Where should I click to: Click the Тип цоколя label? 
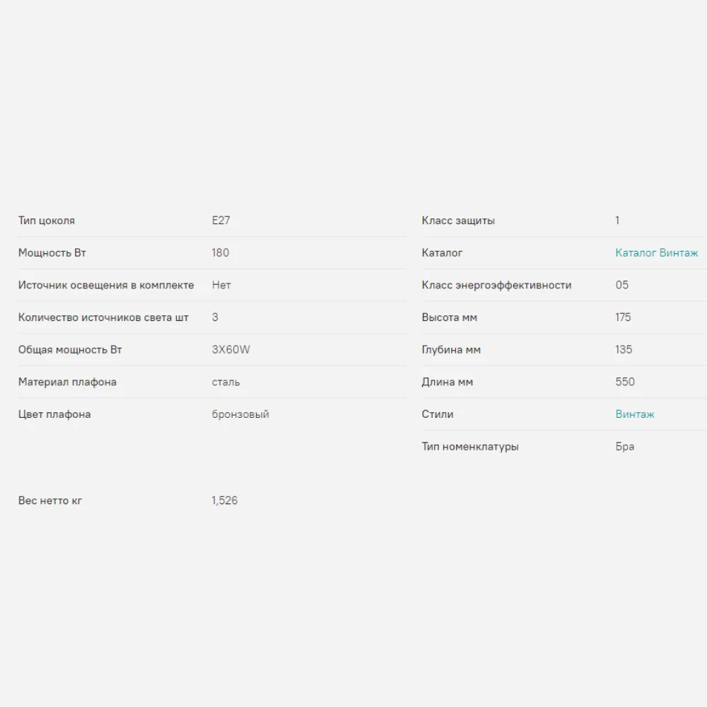[x=46, y=221]
